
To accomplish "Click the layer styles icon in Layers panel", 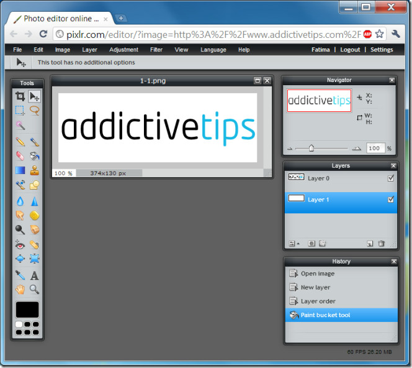I will [x=322, y=244].
